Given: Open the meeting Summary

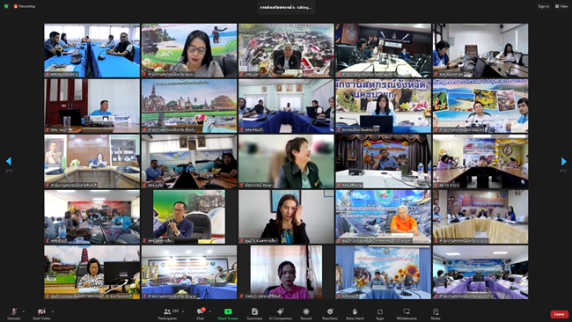Looking at the screenshot, I should click(254, 314).
